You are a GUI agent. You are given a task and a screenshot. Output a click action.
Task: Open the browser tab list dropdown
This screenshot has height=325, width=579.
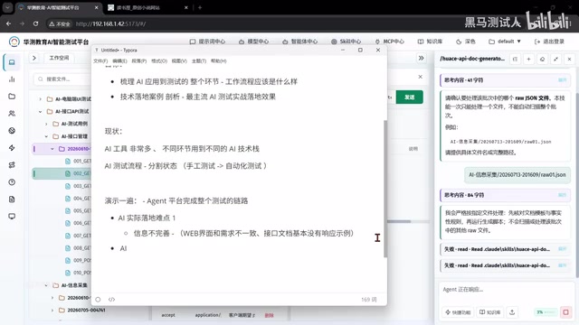tap(7, 7)
